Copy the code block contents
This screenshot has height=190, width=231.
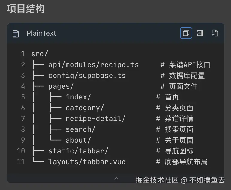186,33
